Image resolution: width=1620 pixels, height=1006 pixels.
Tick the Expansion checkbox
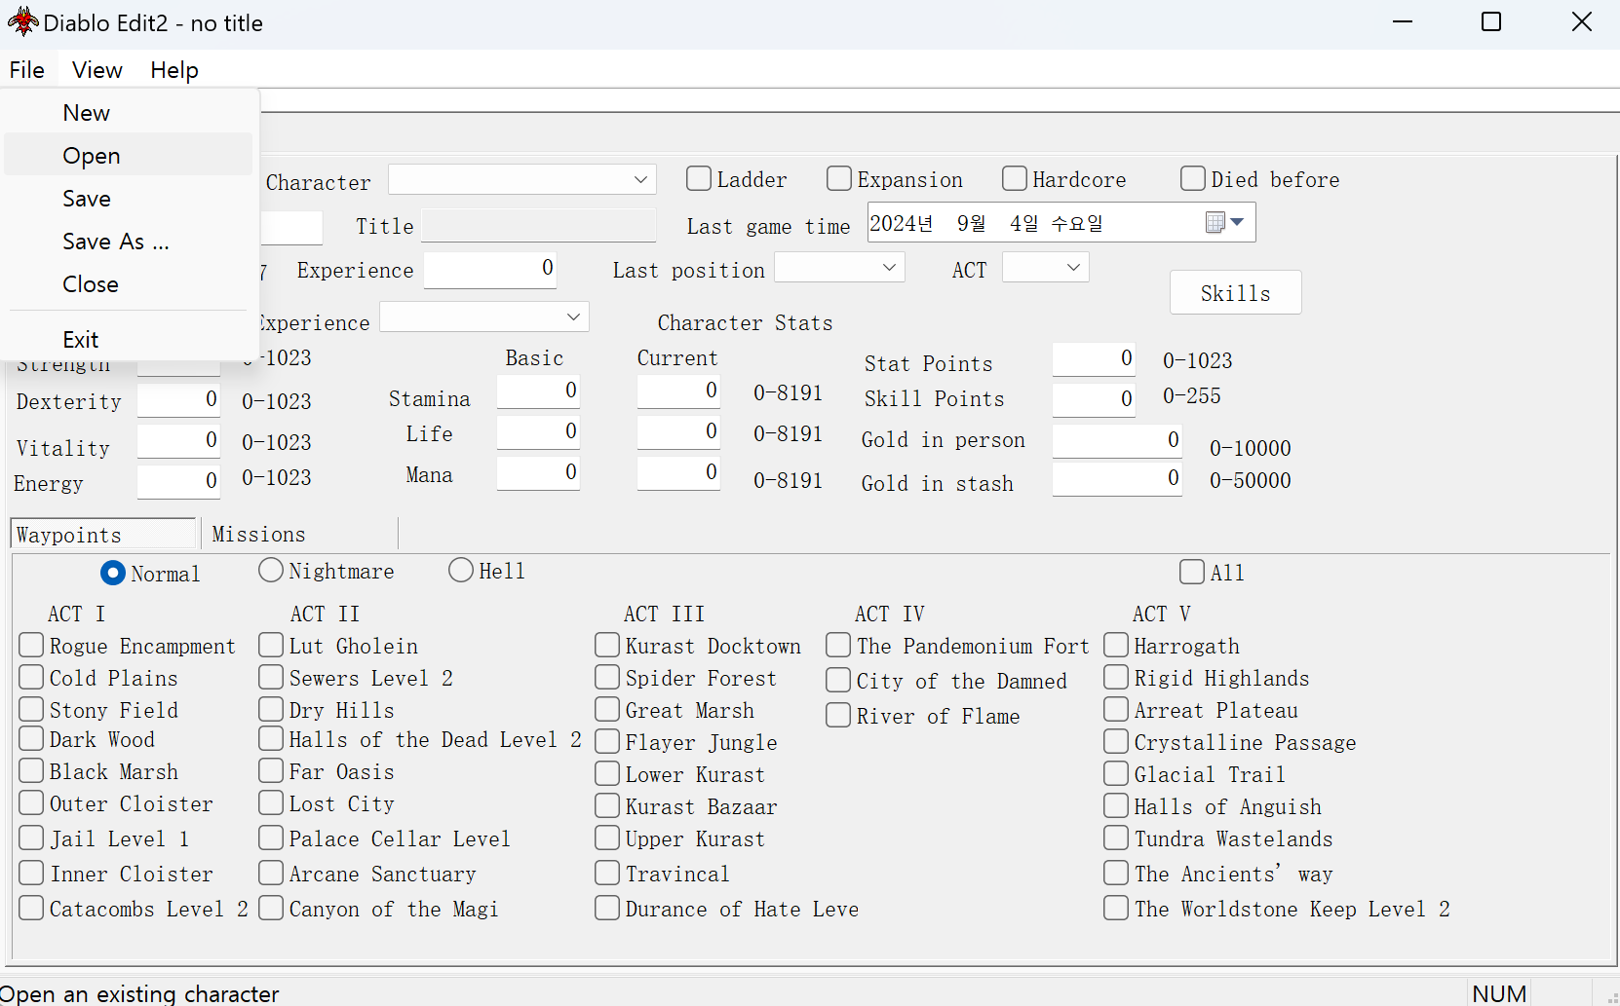point(838,178)
